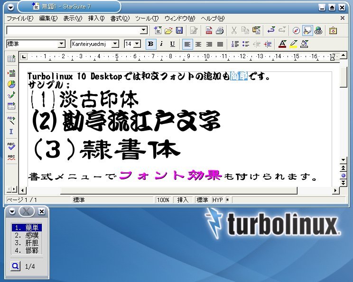Toggle the direct cursor icon

tap(11, 132)
